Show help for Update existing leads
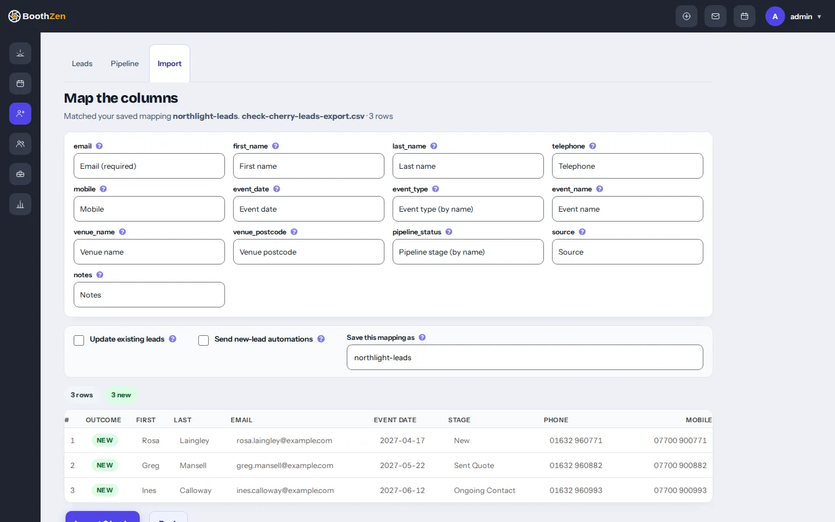Viewport: 835px width, 522px height. coord(173,339)
